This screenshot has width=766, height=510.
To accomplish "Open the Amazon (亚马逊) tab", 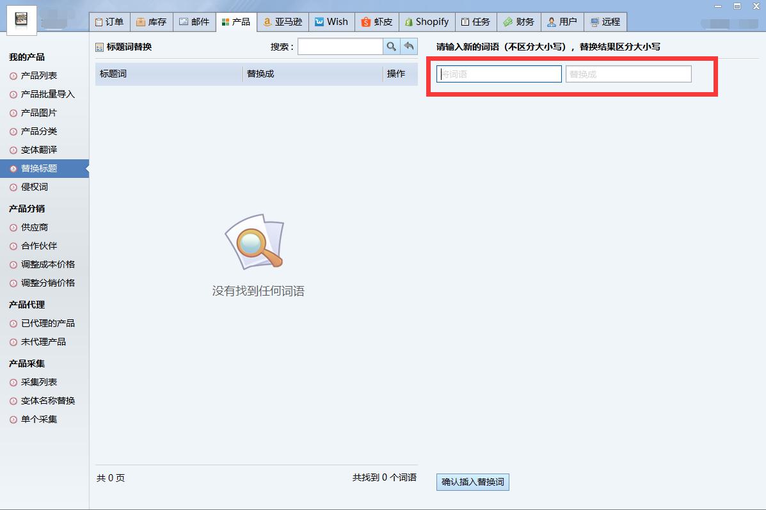I will pos(282,22).
